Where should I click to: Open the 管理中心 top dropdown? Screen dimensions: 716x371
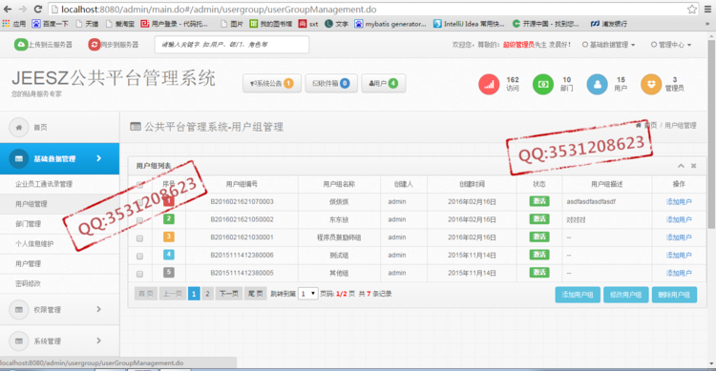tap(671, 44)
